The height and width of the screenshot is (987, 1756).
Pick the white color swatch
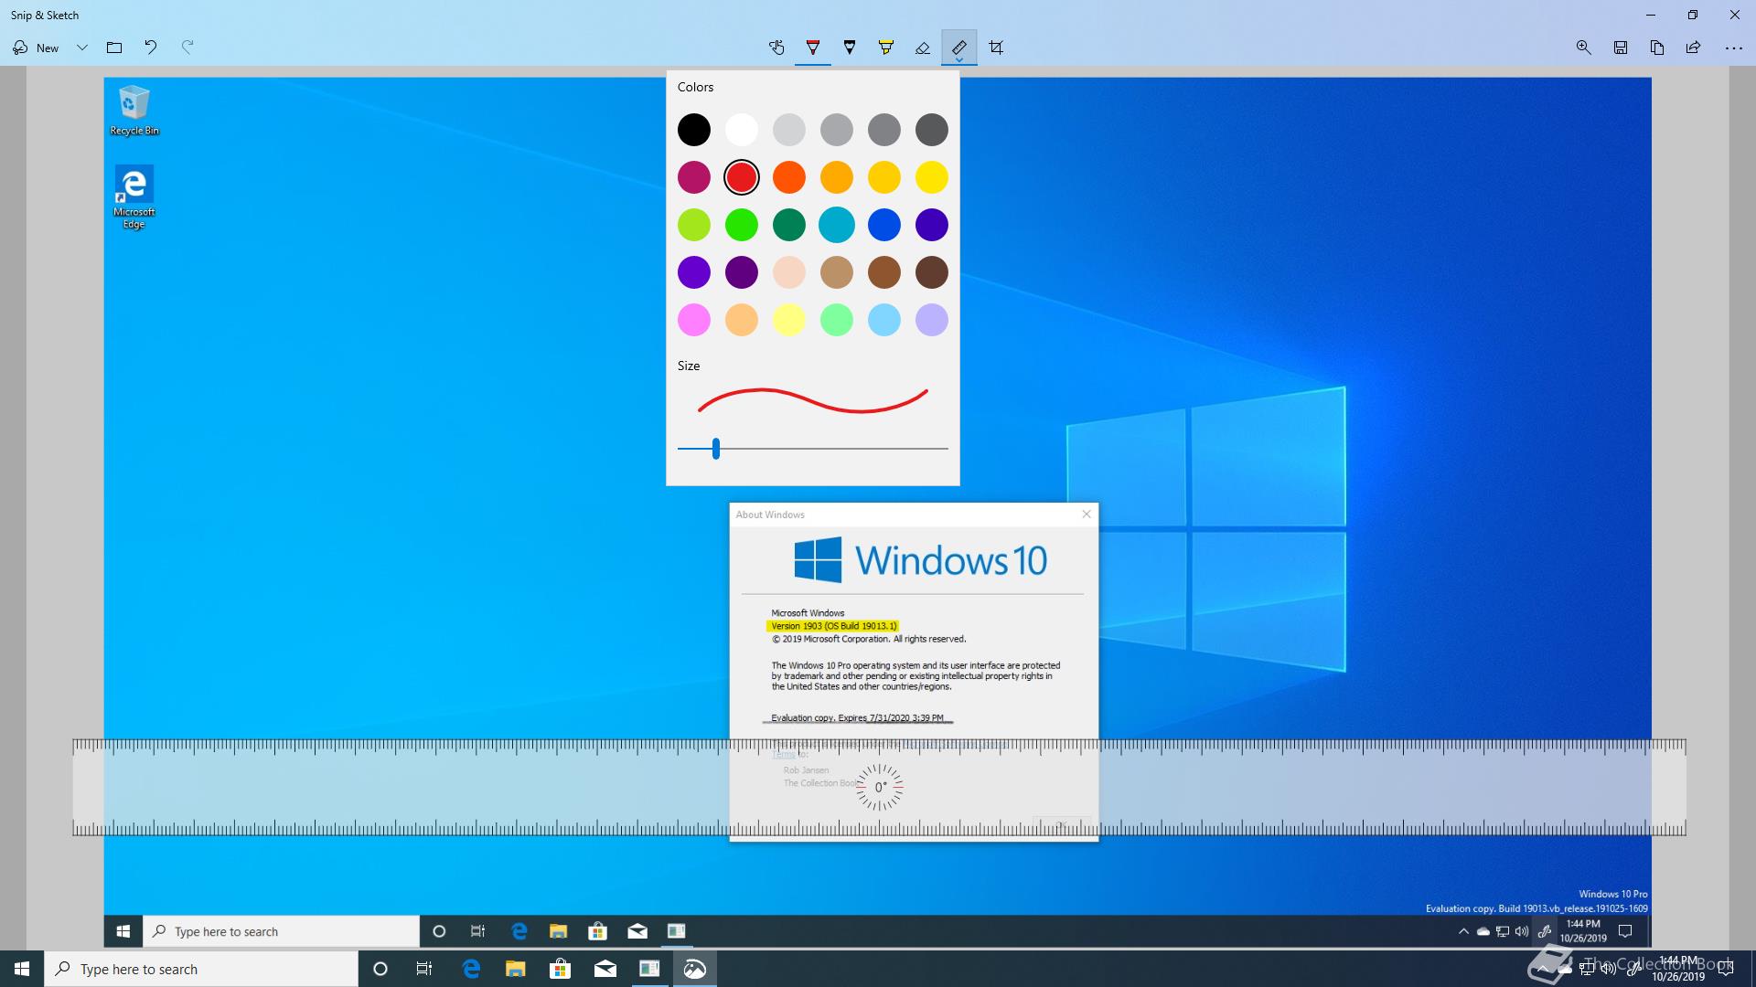click(742, 130)
